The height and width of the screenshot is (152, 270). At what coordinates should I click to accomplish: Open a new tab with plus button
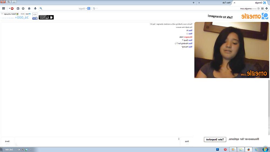click(x=194, y=3)
